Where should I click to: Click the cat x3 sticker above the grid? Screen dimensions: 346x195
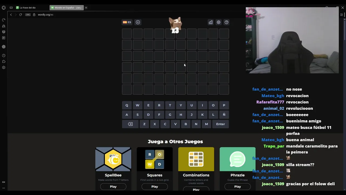(175, 25)
